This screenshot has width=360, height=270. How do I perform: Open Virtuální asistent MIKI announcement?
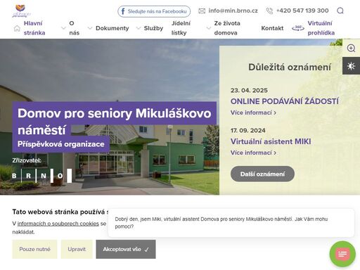[x=271, y=141]
